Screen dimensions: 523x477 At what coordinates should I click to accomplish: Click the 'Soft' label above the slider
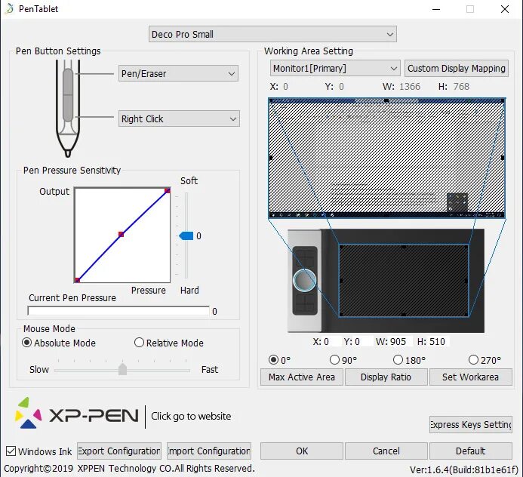coord(189,180)
